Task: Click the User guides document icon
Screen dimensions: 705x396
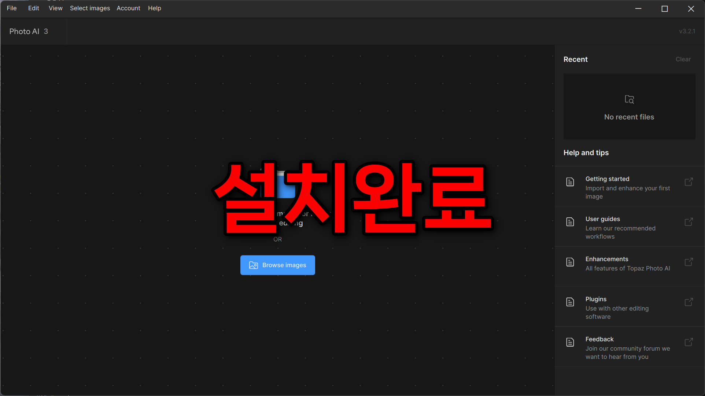Action: point(570,222)
